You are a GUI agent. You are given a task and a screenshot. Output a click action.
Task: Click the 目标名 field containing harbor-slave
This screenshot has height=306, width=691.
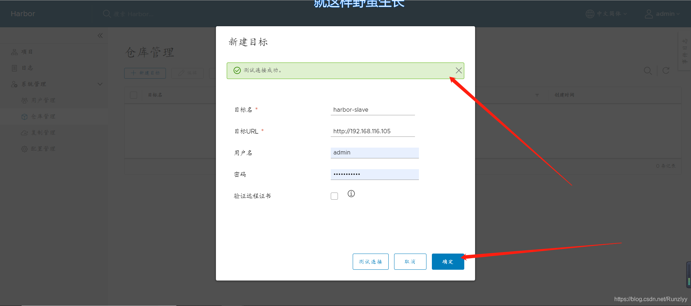(372, 110)
